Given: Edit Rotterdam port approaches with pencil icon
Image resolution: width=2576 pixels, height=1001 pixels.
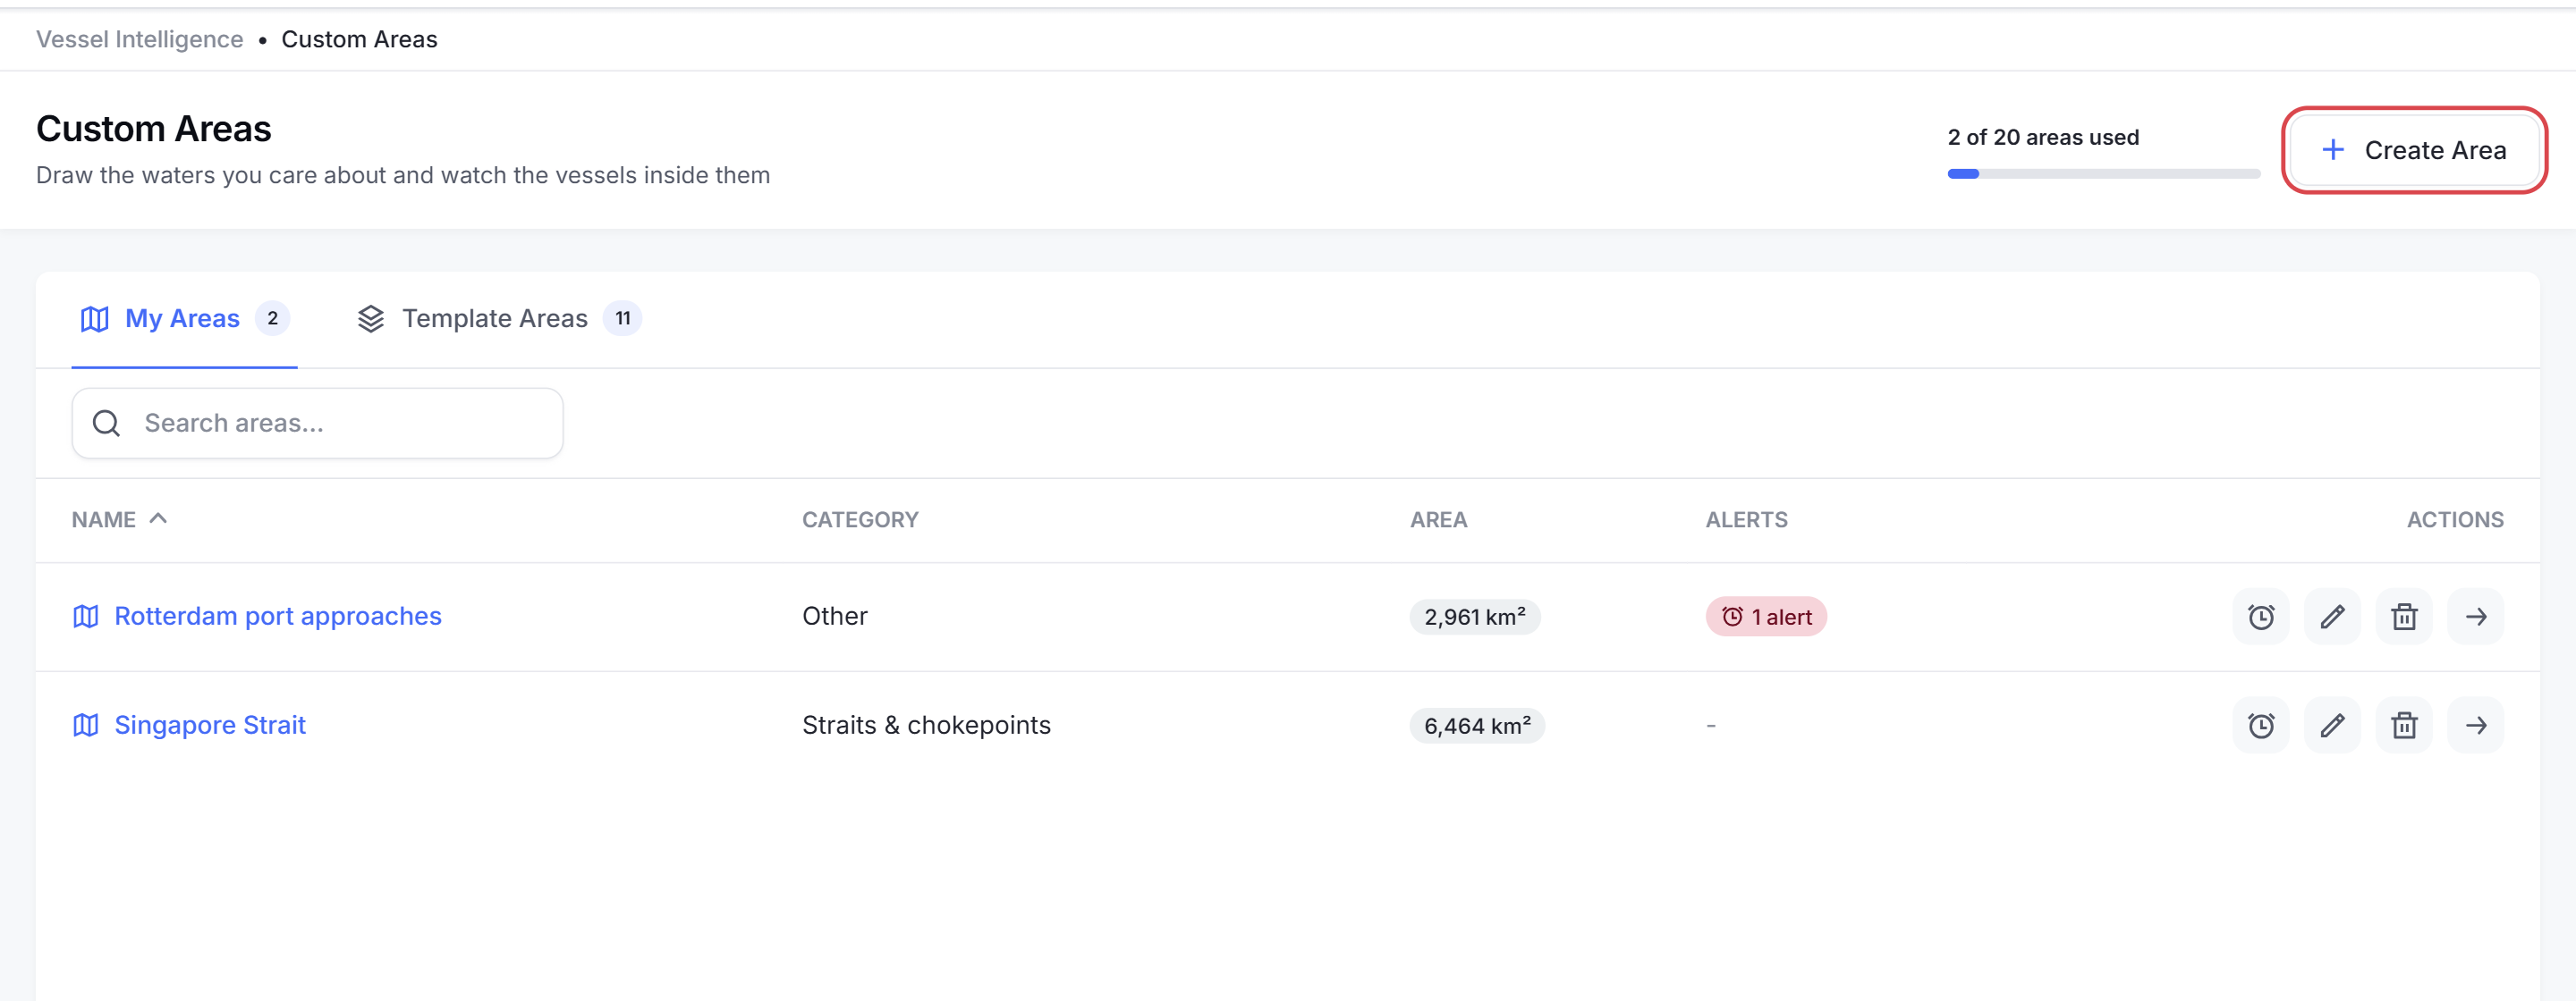Looking at the screenshot, I should coord(2332,617).
